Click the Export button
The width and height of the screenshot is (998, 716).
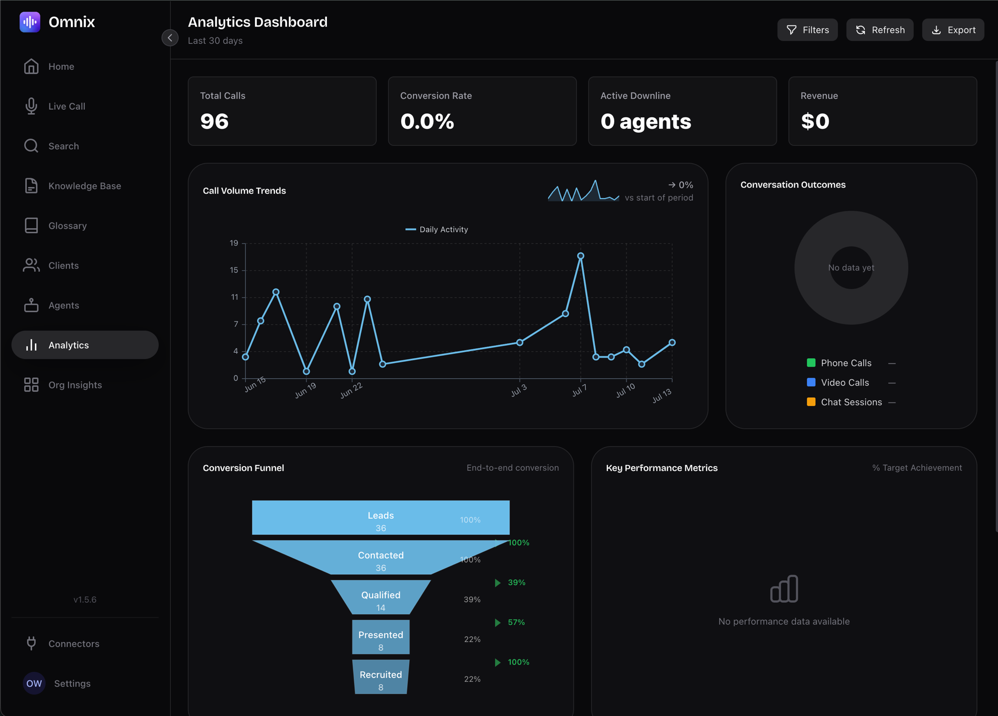click(953, 30)
